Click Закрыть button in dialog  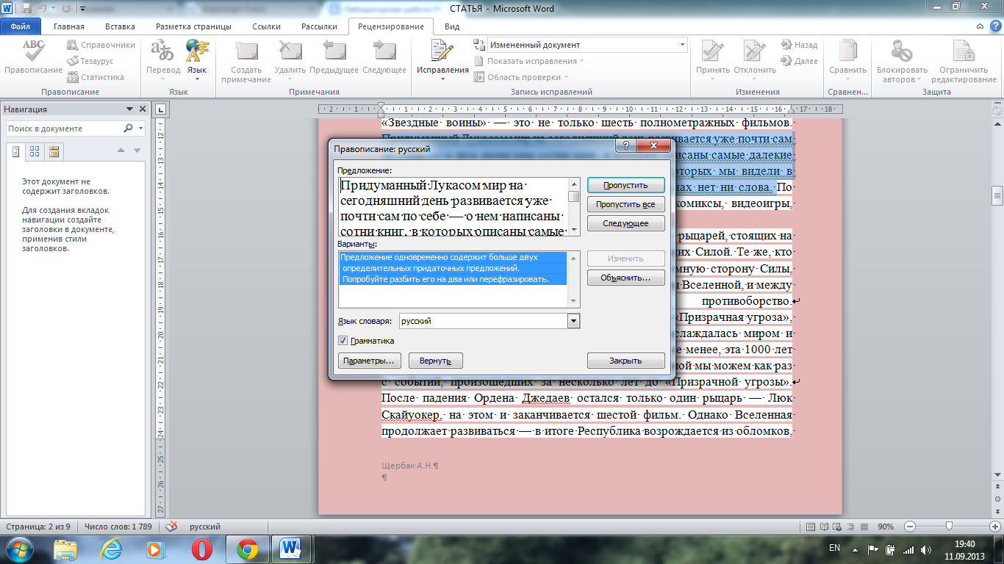pyautogui.click(x=625, y=361)
